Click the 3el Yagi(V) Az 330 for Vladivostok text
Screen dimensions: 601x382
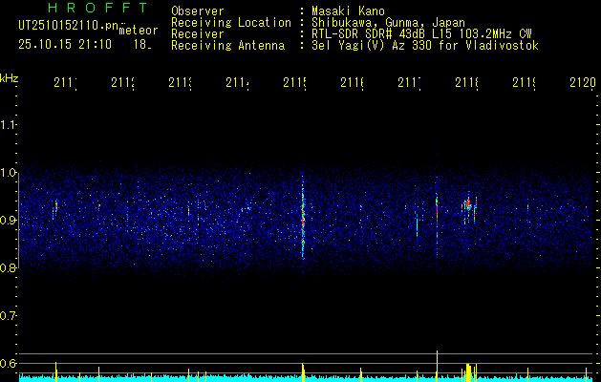[x=425, y=46]
